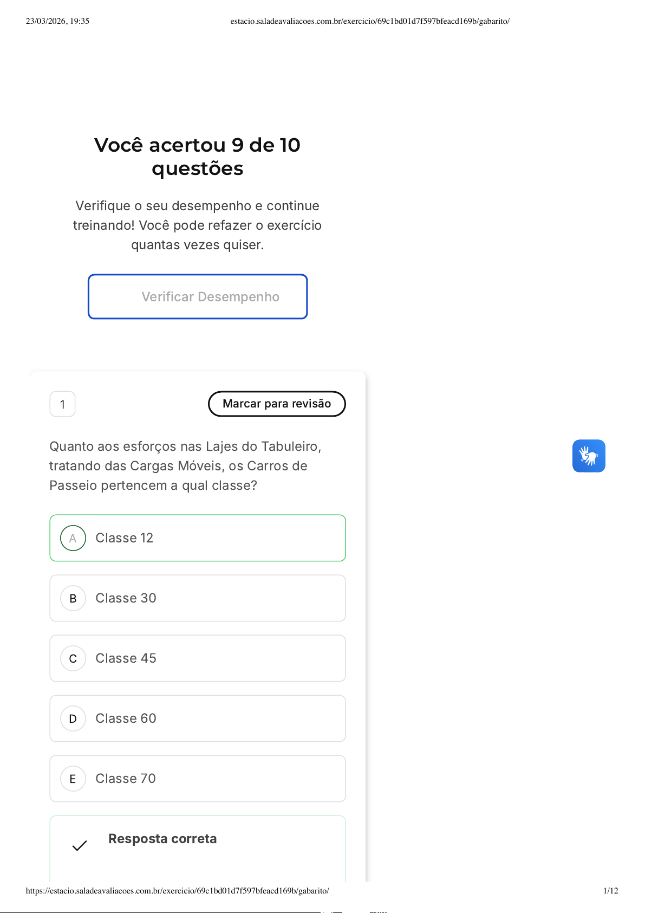Click the checkmark icon beside Resposta correta
Image resolution: width=645 pixels, height=913 pixels.
80,845
